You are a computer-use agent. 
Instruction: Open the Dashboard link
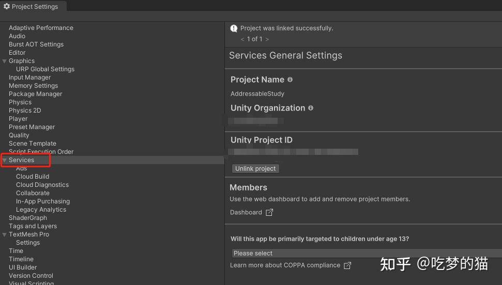[246, 212]
